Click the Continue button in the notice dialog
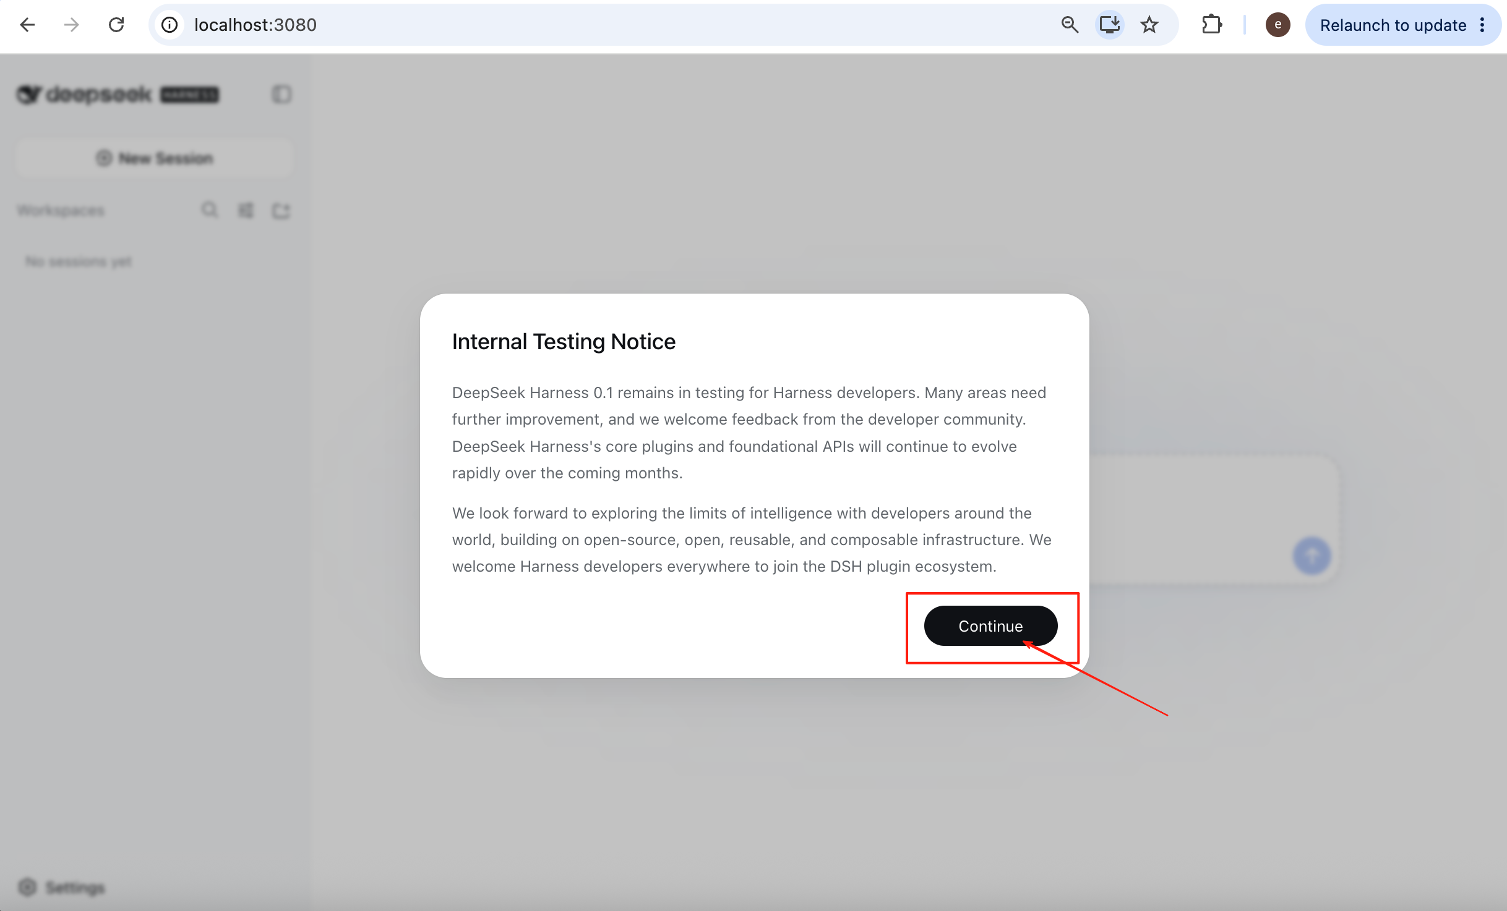This screenshot has width=1507, height=911. tap(990, 625)
